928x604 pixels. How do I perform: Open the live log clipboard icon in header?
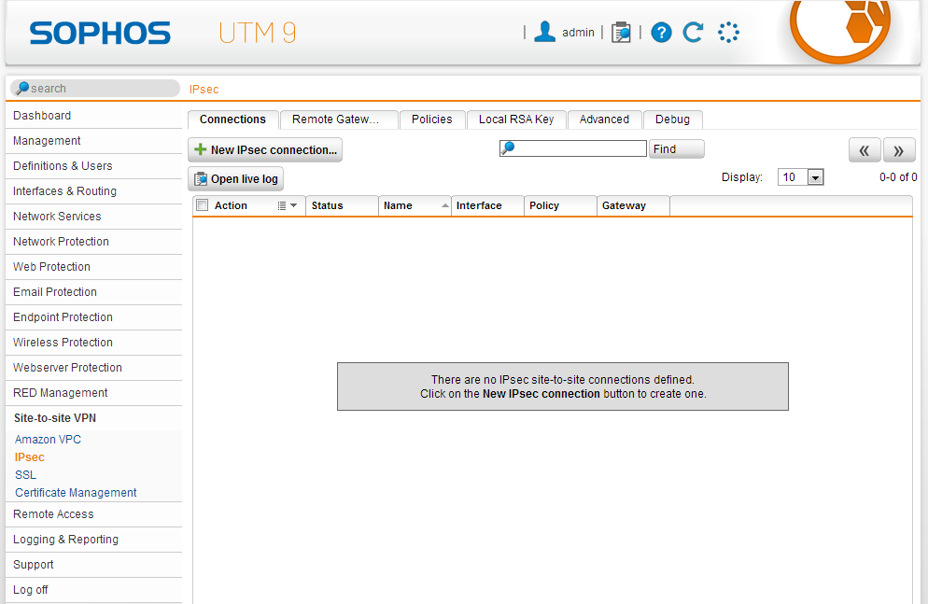(x=621, y=33)
